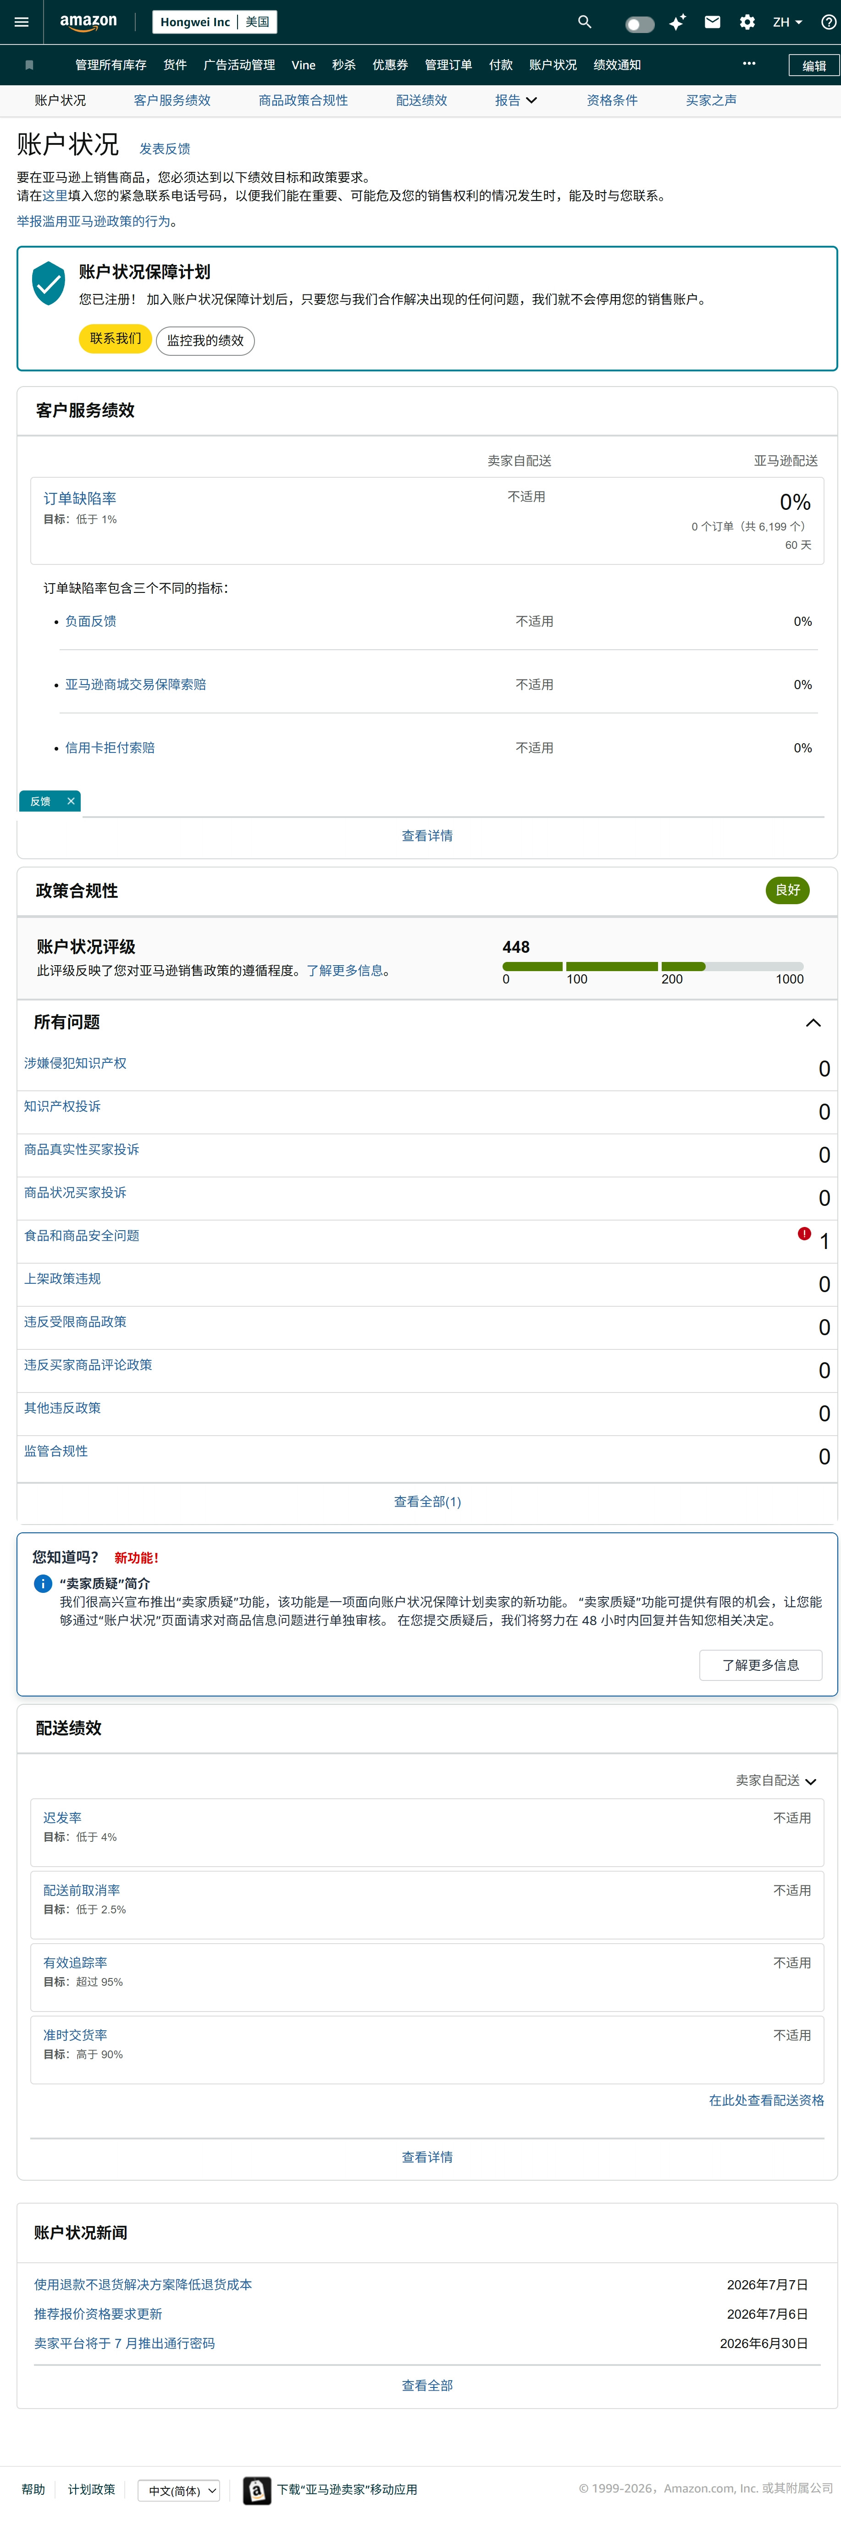Open the 违反受限商品政策 issue link
This screenshot has width=841, height=2542.
[x=75, y=1321]
